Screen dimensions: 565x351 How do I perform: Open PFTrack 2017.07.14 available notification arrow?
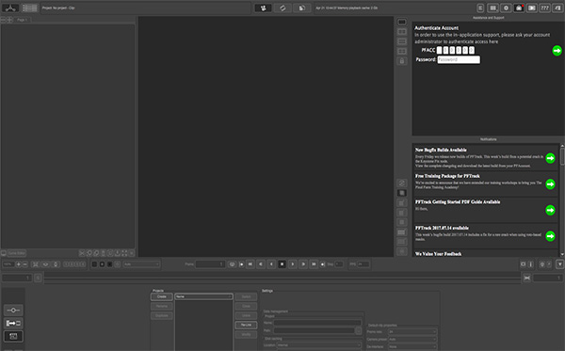coord(550,236)
